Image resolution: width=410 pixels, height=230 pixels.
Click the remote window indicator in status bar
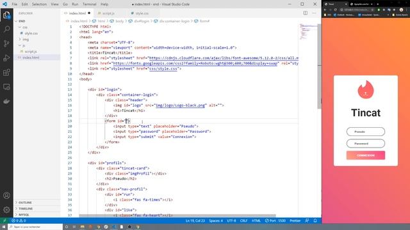4,220
